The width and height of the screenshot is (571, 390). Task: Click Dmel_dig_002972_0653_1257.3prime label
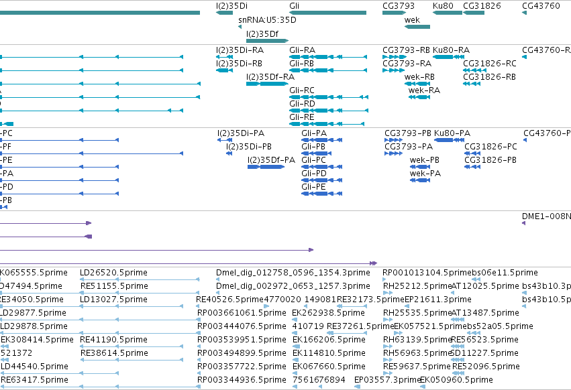pos(293,286)
